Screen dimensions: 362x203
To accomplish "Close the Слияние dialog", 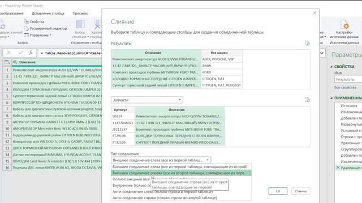I will point(314,13).
